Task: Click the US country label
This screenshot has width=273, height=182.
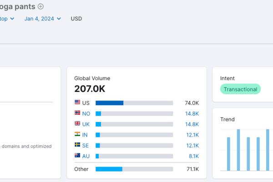Action: pos(86,103)
